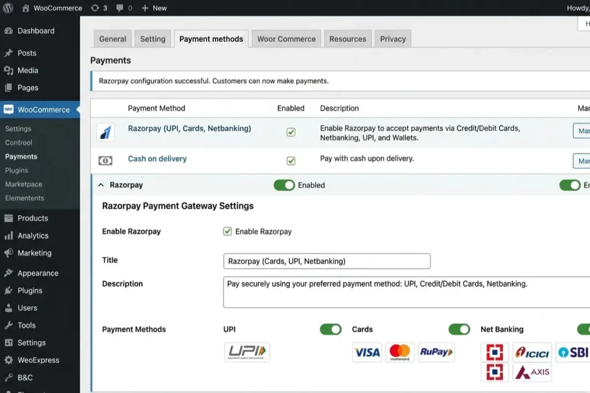The width and height of the screenshot is (590, 393).
Task: Click the Description column header
Action: click(339, 108)
